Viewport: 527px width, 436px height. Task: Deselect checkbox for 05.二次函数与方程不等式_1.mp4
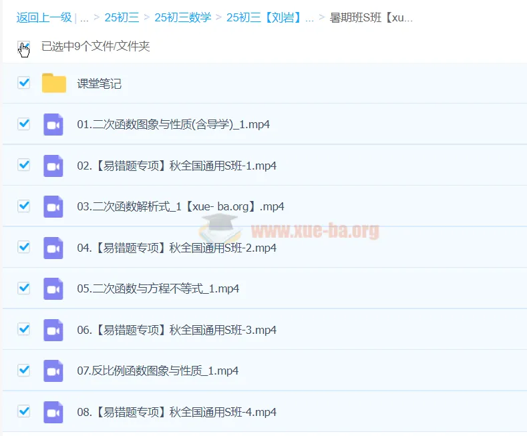click(x=24, y=288)
